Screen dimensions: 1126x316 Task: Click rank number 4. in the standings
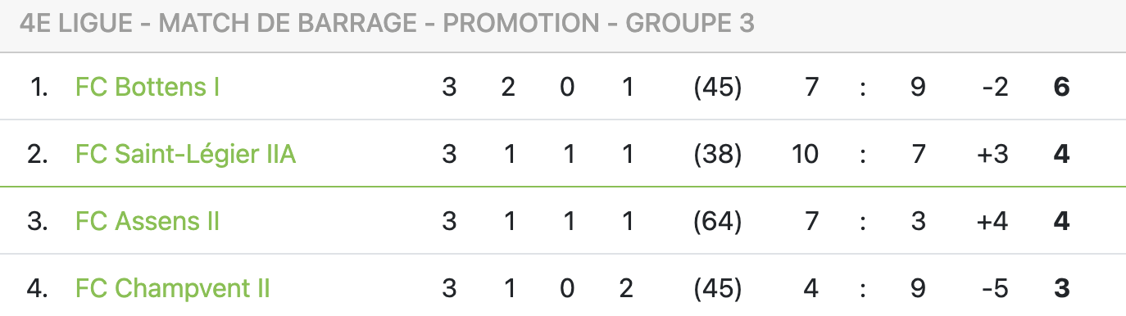pyautogui.click(x=38, y=288)
